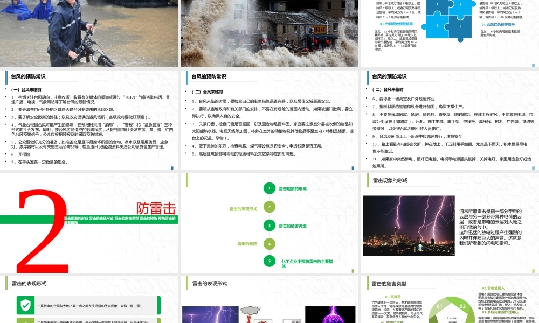Click agenda label '化工企业中预防雷击的主要措施'
539x323 pixels.
(x=307, y=264)
